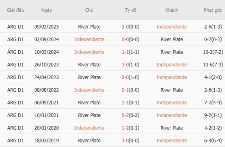The height and width of the screenshot is (147, 225).
Task: Click the 0-1 score for 08/08/2022 match
Action: (x=125, y=90)
